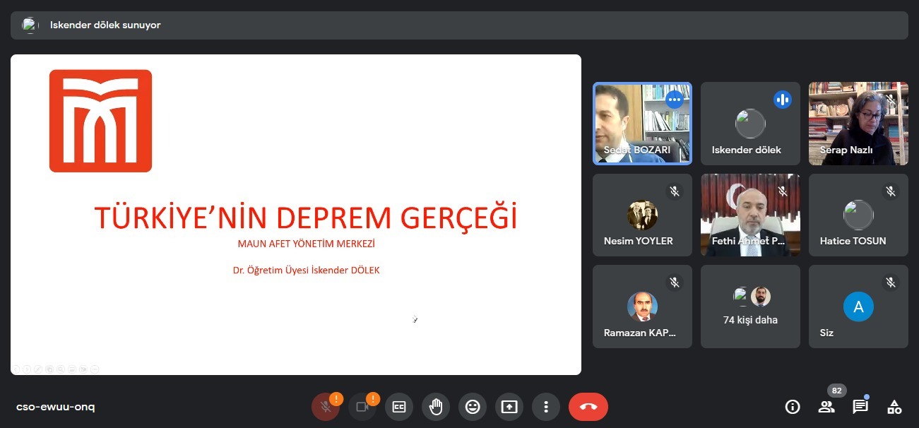
Task: Select Fethi Ahmet's video tile
Action: [750, 215]
